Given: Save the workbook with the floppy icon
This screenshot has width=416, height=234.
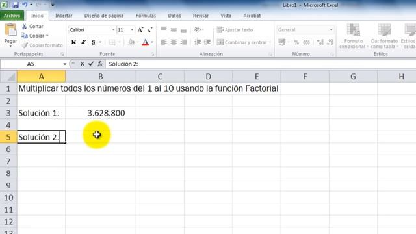Looking at the screenshot, I should (16, 5).
